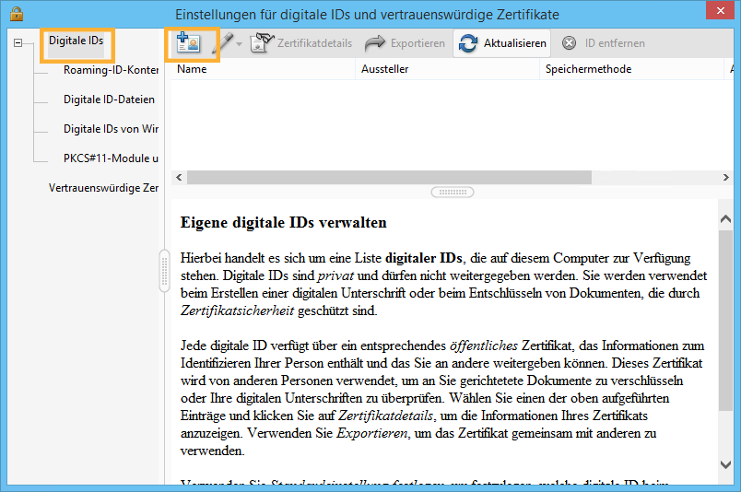Select Vertrauenswürdige Zertifikate in the tree
The image size is (741, 492).
[x=103, y=188]
